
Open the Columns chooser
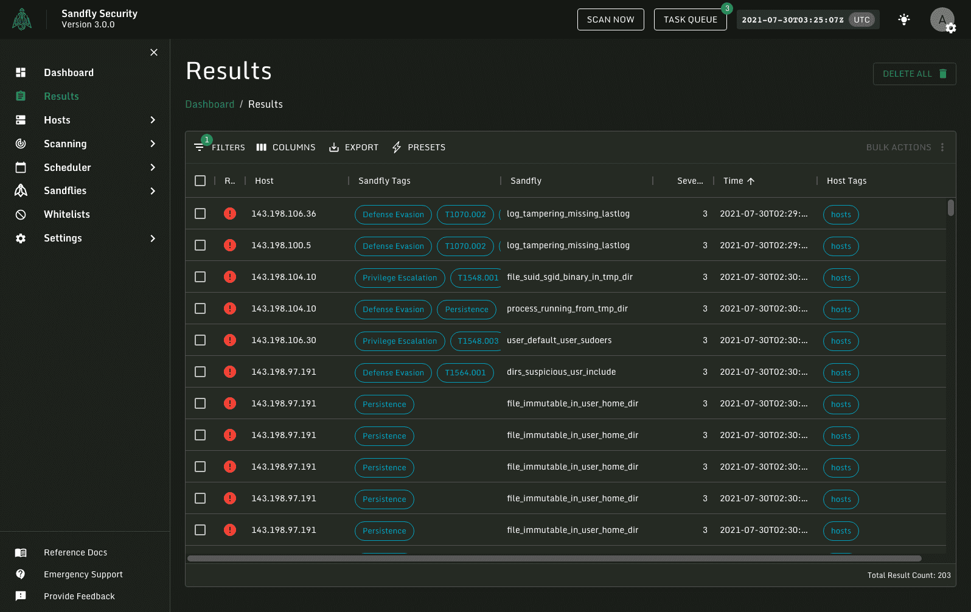(x=286, y=147)
